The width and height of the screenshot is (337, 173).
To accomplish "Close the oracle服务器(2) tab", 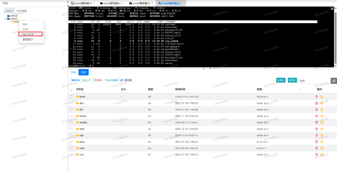I will (x=123, y=3).
